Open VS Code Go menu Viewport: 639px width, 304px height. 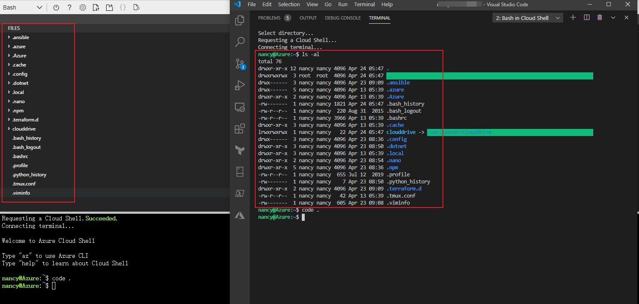[328, 5]
